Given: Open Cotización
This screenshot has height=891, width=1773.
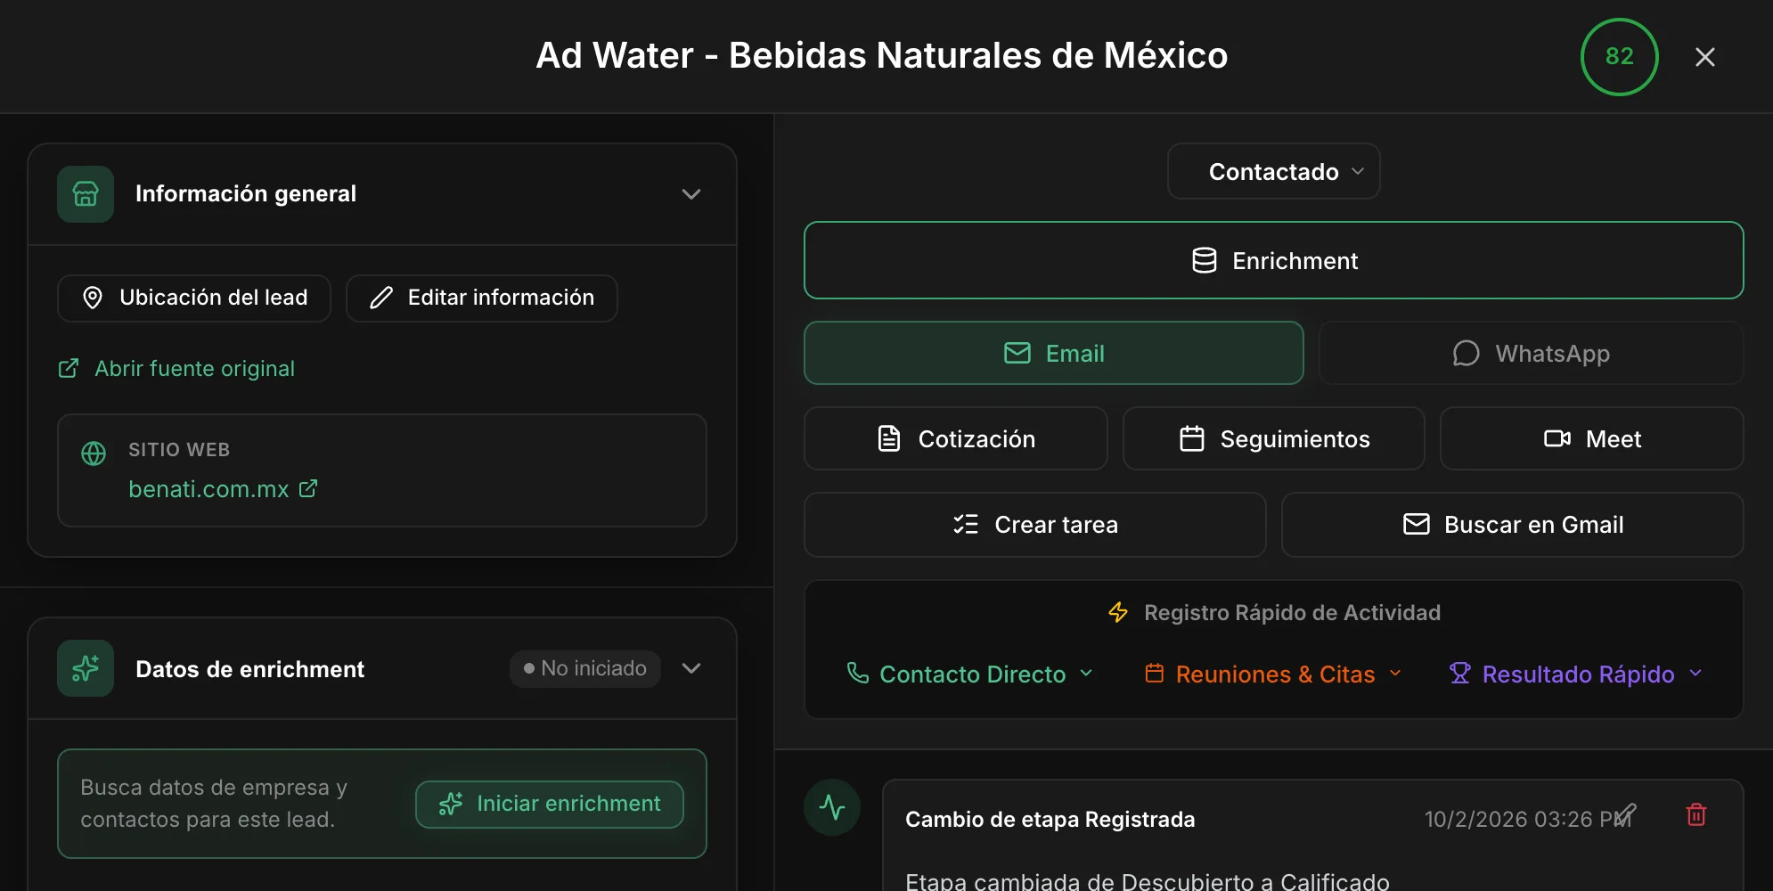Looking at the screenshot, I should (x=955, y=438).
